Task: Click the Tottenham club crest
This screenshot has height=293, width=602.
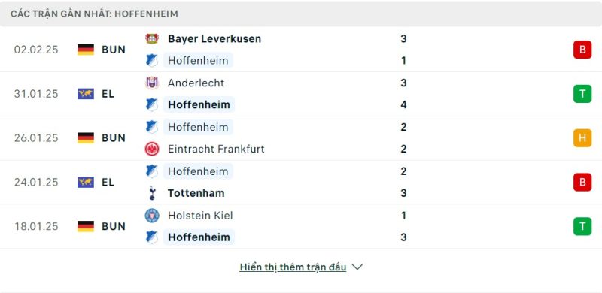Action: [152, 193]
